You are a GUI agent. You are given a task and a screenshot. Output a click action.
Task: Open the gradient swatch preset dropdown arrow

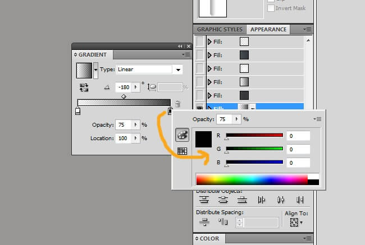[95, 70]
